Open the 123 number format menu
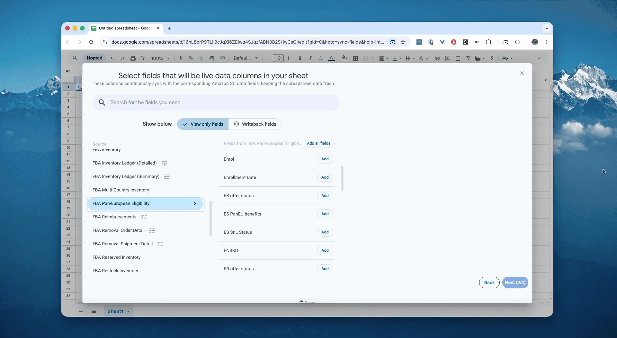This screenshot has width=617, height=338. click(222, 58)
